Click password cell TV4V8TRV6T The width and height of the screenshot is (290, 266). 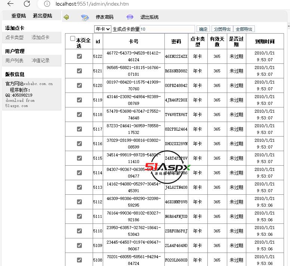pyautogui.click(x=176, y=115)
